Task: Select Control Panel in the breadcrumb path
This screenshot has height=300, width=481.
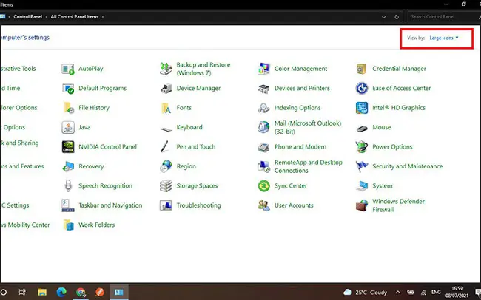Action: click(x=27, y=16)
